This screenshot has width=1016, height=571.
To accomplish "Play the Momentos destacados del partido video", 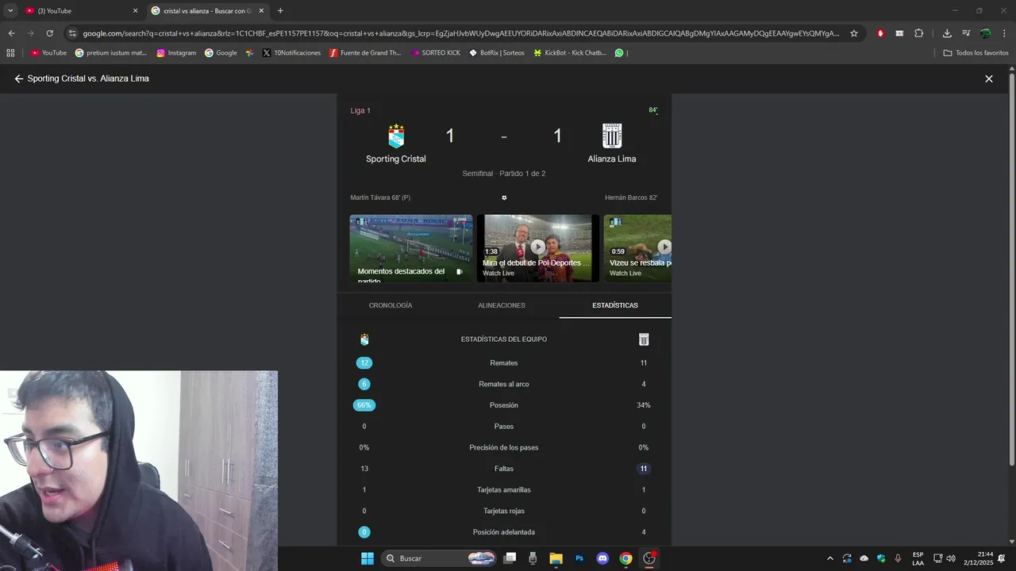I will [x=411, y=248].
